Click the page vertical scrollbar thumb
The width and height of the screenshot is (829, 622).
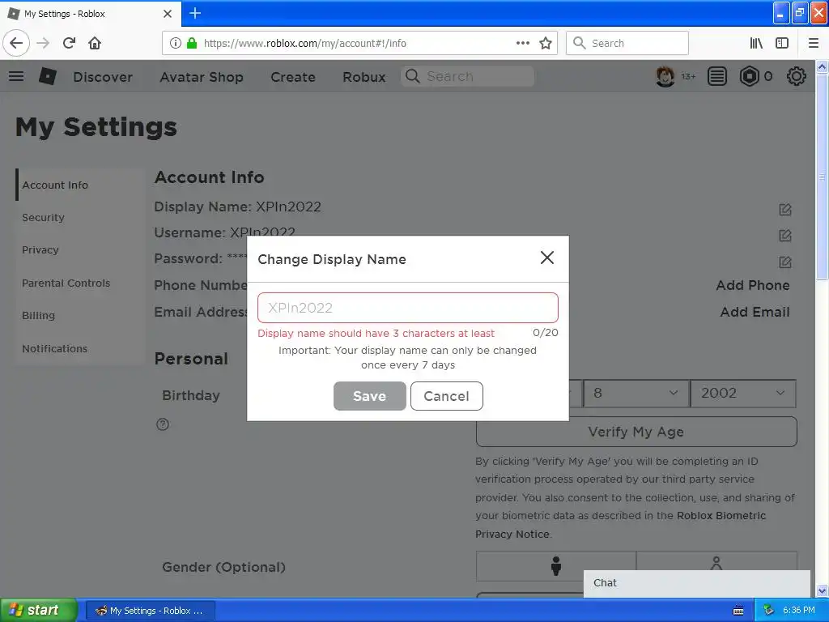[823, 177]
